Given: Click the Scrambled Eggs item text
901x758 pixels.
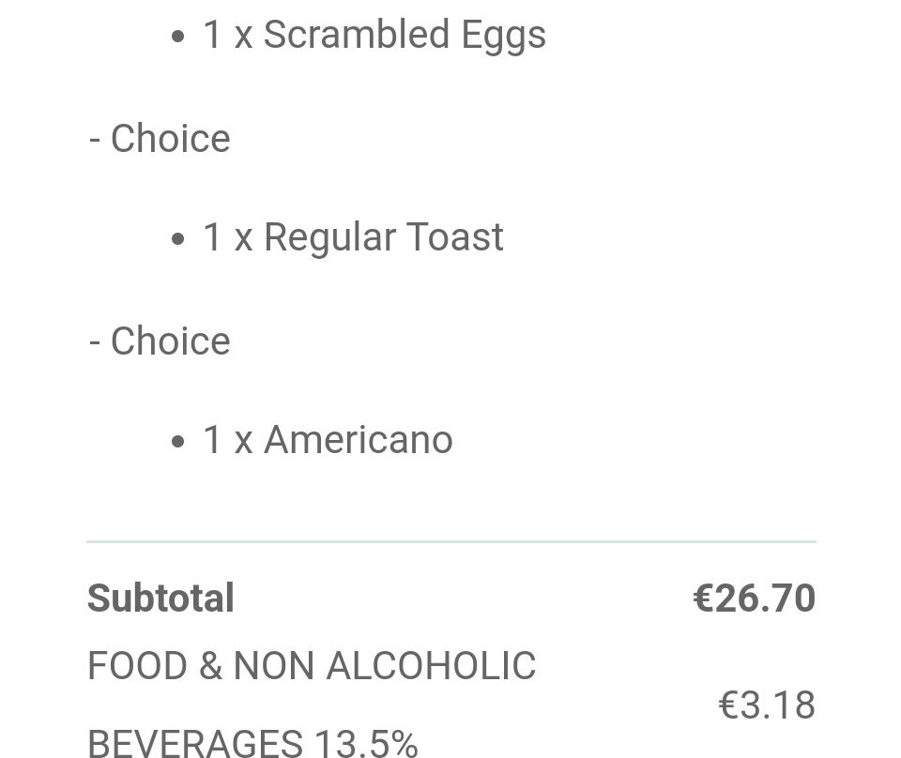Looking at the screenshot, I should (x=374, y=36).
